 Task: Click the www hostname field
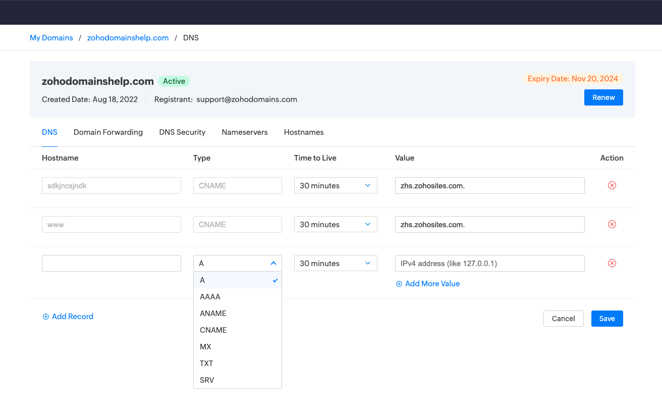112,224
